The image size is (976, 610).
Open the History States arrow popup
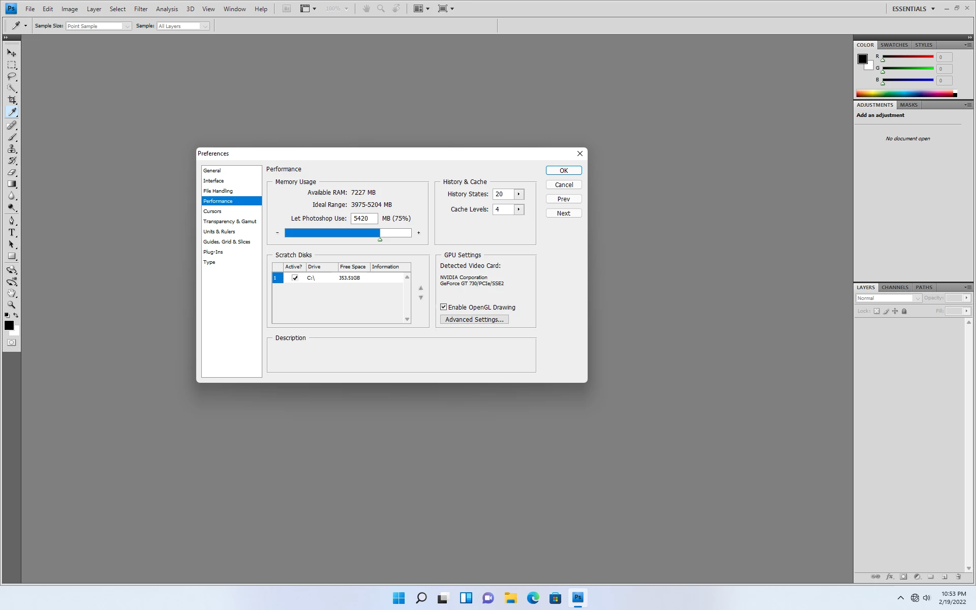click(x=518, y=194)
